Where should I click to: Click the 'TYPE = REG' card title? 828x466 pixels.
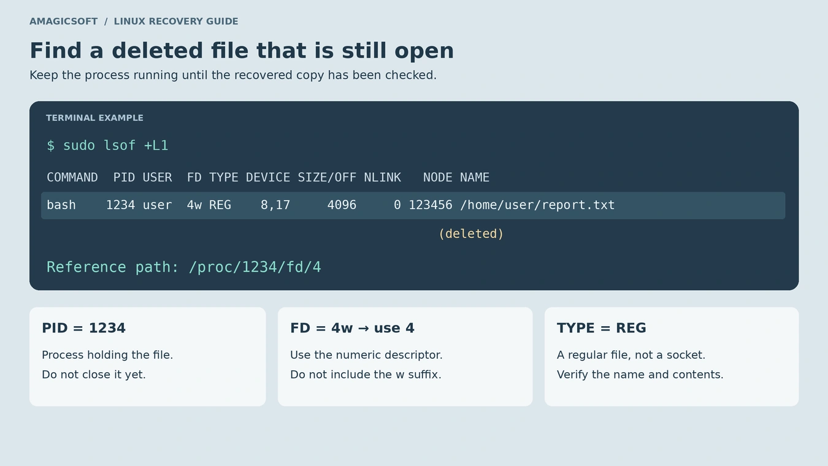tap(601, 328)
